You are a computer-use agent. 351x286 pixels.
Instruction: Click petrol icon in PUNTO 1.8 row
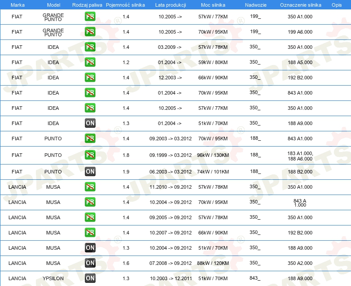coord(90,155)
